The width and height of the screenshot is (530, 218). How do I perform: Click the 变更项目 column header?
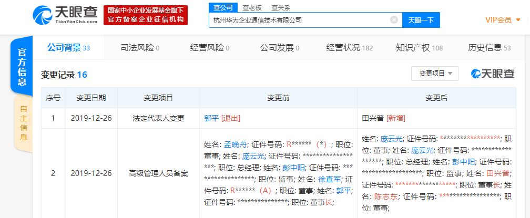(159, 98)
